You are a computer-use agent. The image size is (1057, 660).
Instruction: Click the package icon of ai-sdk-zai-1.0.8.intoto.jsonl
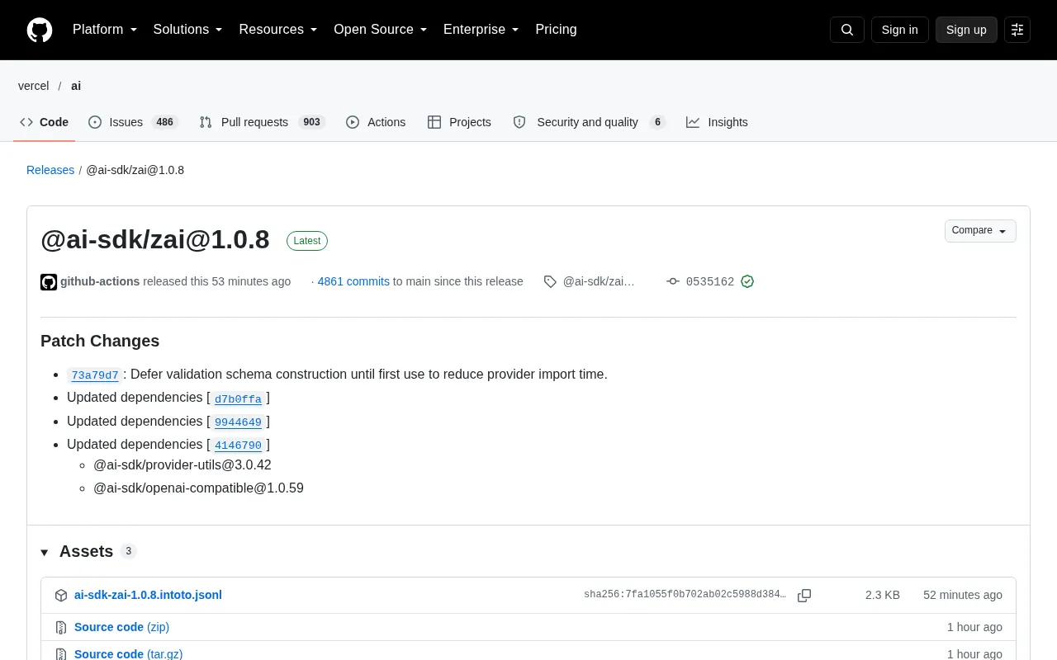[x=61, y=596]
